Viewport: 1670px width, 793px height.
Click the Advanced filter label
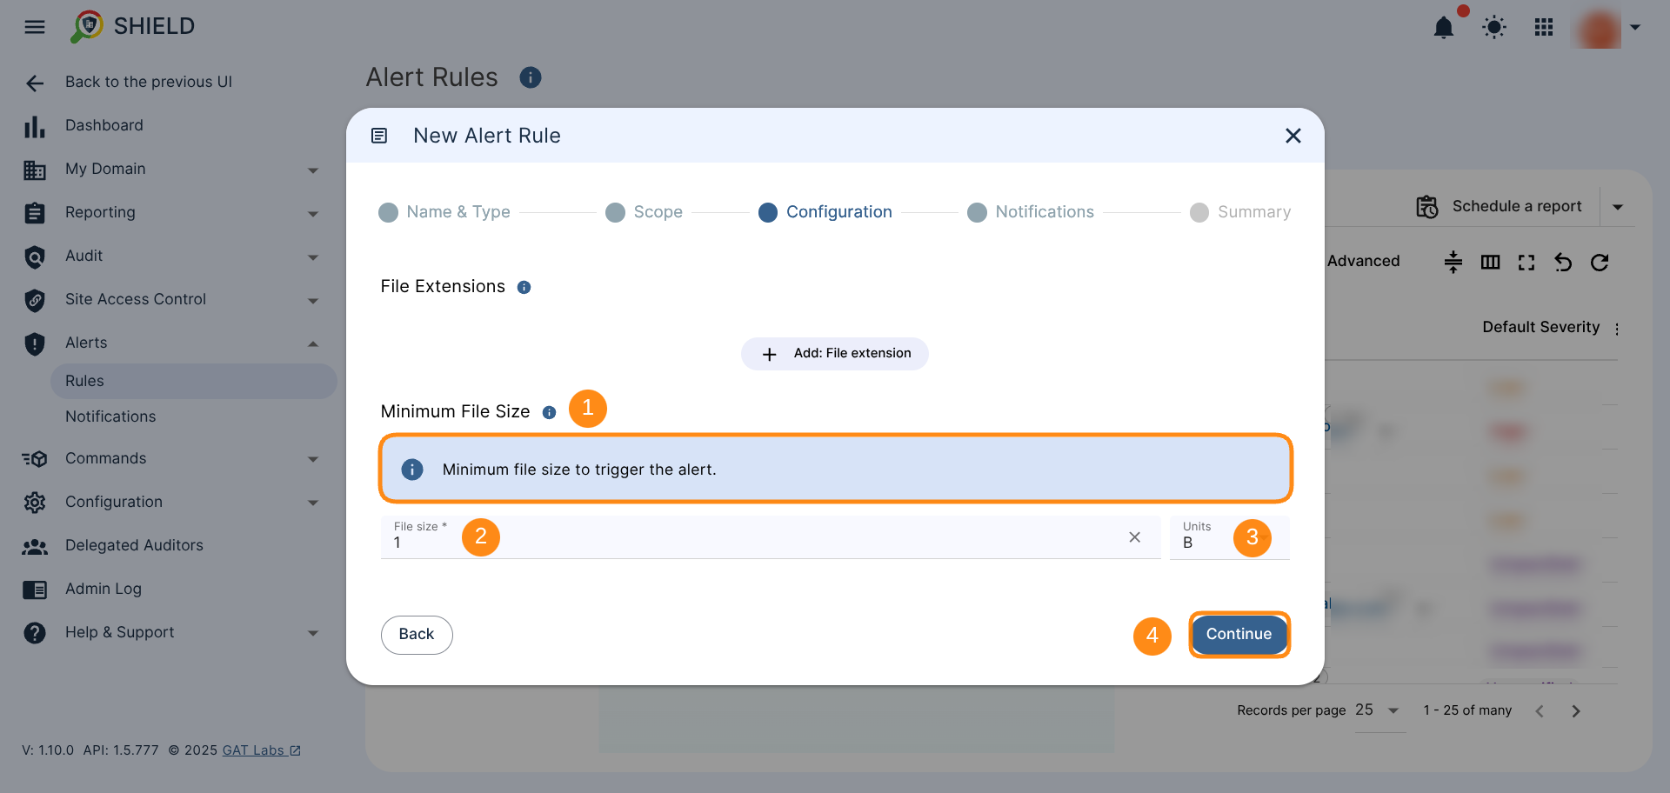pyautogui.click(x=1363, y=261)
